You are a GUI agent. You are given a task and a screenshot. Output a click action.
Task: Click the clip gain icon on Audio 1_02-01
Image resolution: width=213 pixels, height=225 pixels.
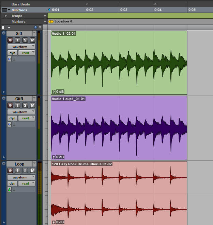pyautogui.click(x=54, y=92)
